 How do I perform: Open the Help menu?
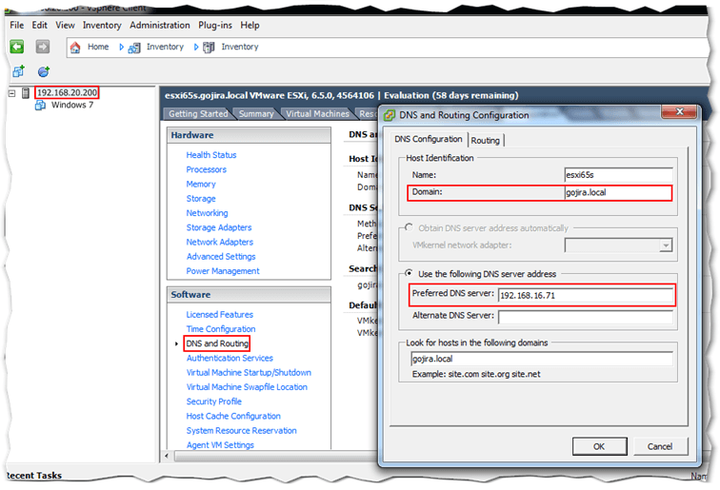point(250,26)
